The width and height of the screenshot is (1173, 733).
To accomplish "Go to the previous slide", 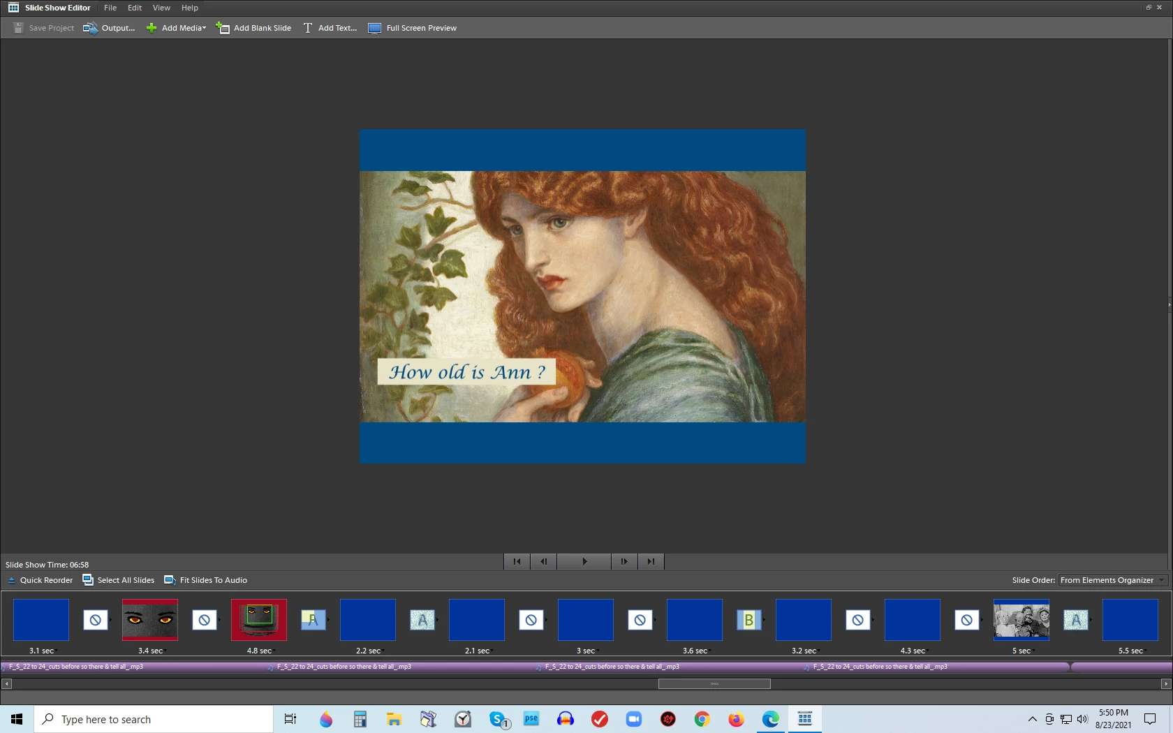I will (543, 561).
